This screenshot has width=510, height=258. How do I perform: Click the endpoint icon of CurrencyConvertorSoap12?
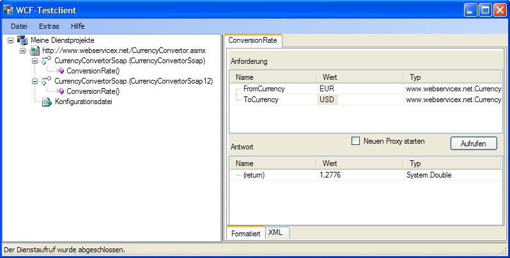(x=46, y=81)
